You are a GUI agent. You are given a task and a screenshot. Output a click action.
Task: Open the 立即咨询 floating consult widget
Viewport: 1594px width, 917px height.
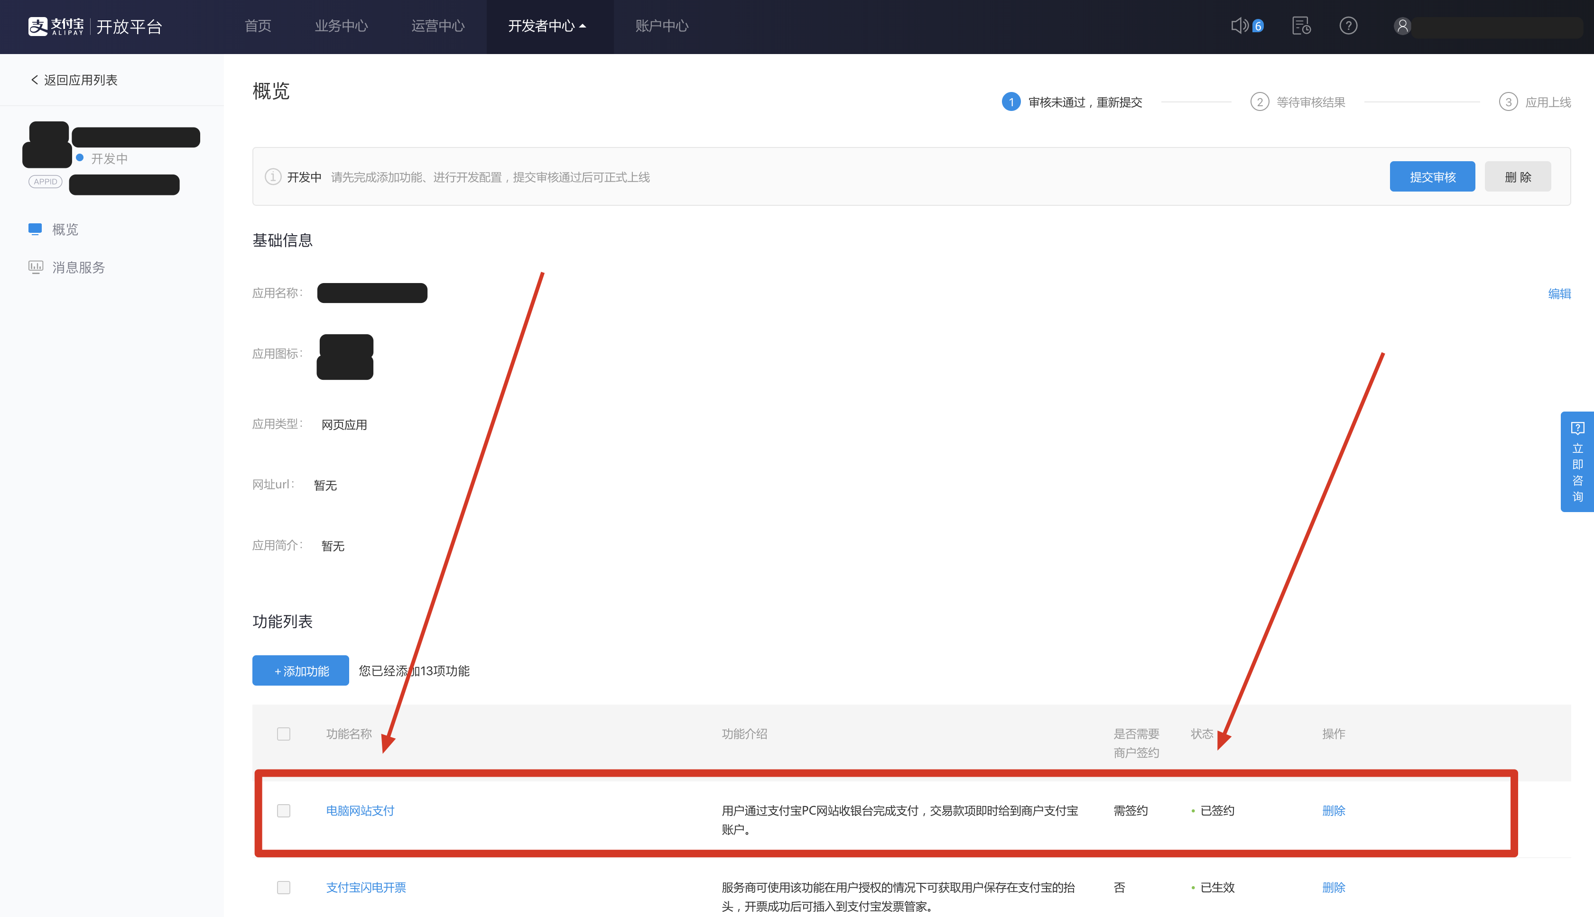[x=1577, y=462]
